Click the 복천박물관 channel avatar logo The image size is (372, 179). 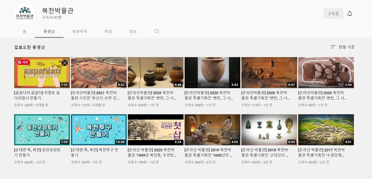click(25, 13)
